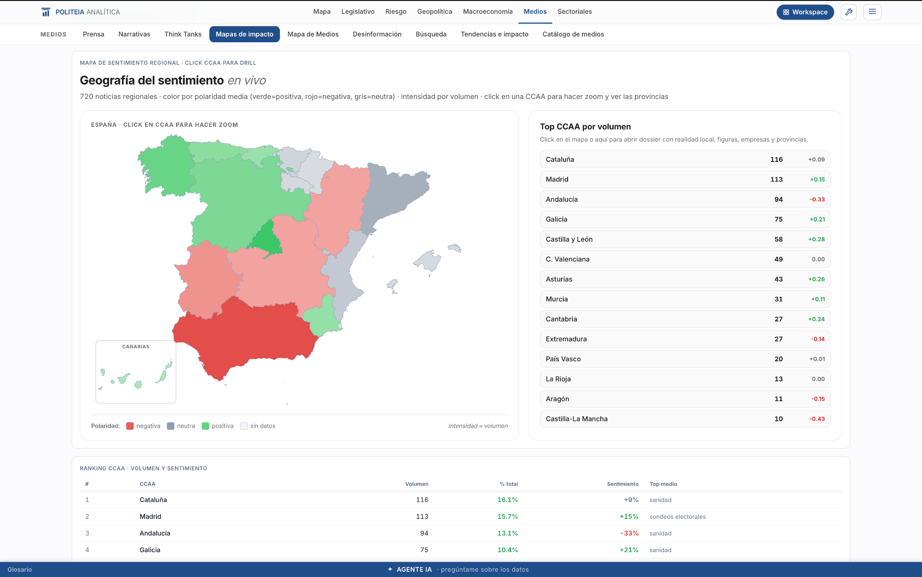Open the Búsqueda tab
Viewport: 922px width, 577px height.
coord(431,34)
